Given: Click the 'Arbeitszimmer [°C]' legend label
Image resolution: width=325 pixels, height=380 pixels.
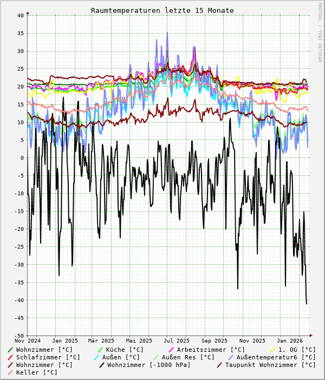Looking at the screenshot, I should (211, 350).
